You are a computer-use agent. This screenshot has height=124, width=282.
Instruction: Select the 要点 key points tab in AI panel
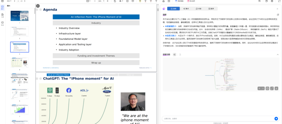pos(186,8)
